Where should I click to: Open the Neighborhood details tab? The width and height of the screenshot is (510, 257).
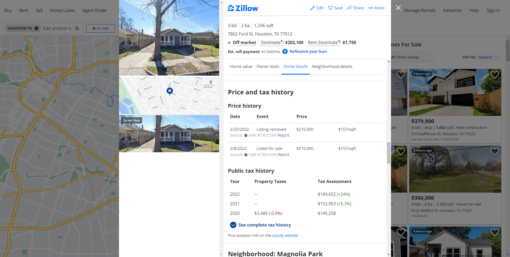coord(332,67)
